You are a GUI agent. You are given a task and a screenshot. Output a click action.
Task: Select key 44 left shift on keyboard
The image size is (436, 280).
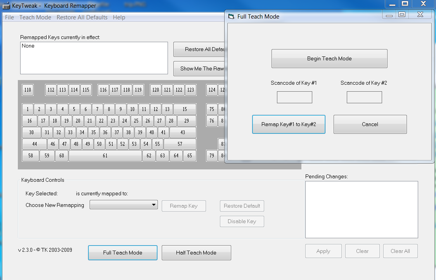35,144
